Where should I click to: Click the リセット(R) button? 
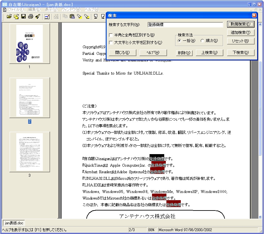pos(241,41)
